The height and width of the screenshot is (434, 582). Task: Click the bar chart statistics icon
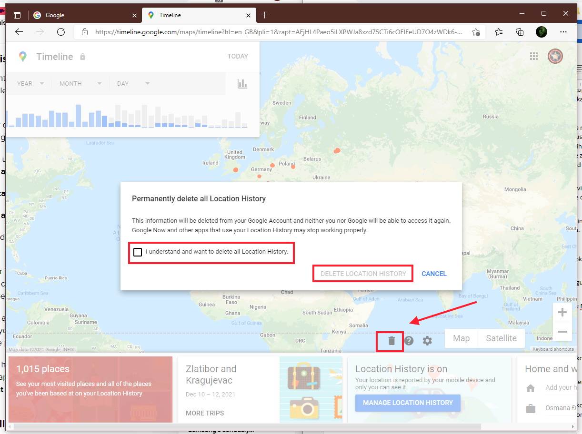pos(242,83)
